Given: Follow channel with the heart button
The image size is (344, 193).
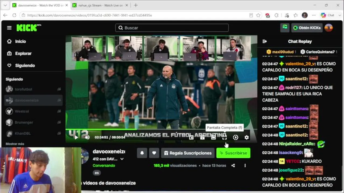Looking at the screenshot, I should coord(154,153).
